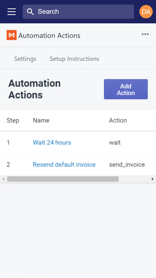The height and width of the screenshot is (278, 156).
Task: Switch to the Settings tab
Action: 25,59
